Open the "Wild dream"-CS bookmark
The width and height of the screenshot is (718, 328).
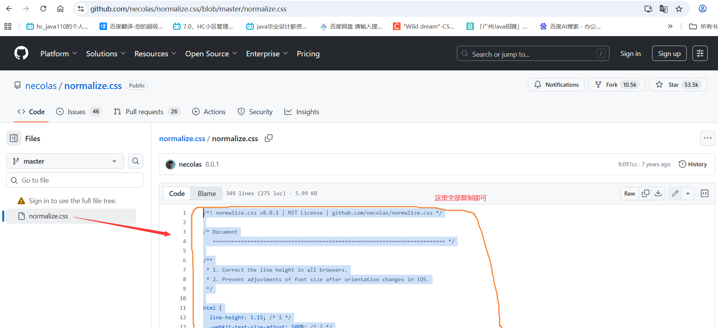[423, 26]
